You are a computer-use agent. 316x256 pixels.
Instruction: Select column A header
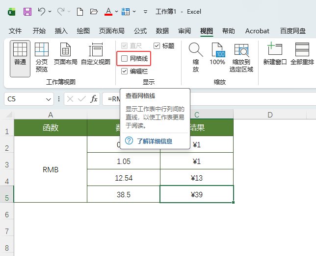(x=51, y=115)
